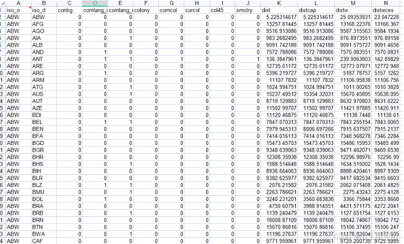Viewport: 404px width, 244px height.
Task: Select cell containing 'AND'
Action: (43, 52)
